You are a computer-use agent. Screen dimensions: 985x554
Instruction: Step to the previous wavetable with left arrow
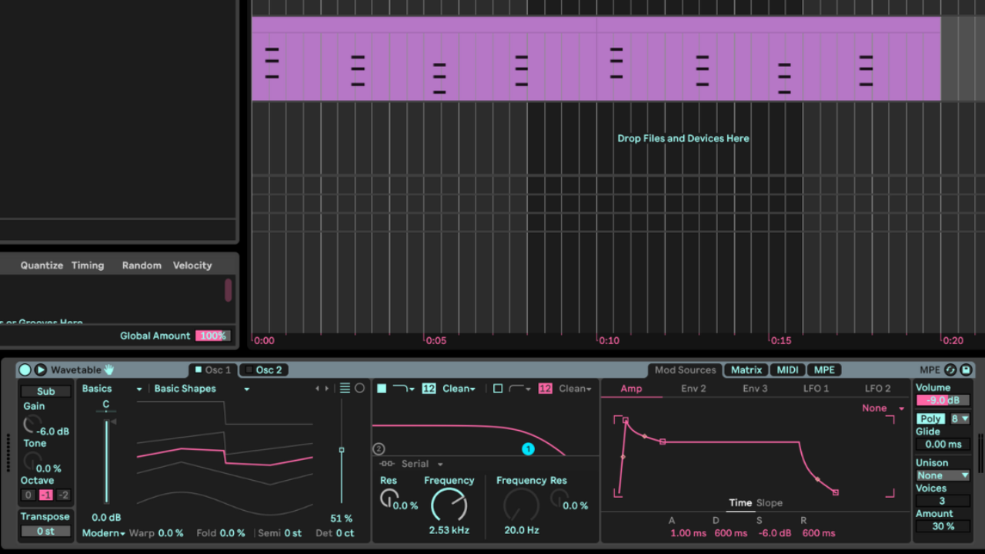[318, 389]
